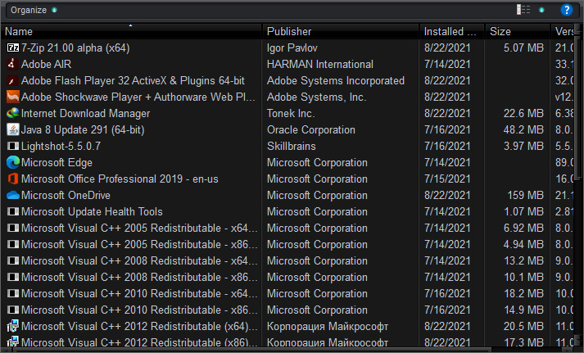584x353 pixels.
Task: Click the Visual C++ 2012 (x64) installer icon
Action: pos(12,326)
